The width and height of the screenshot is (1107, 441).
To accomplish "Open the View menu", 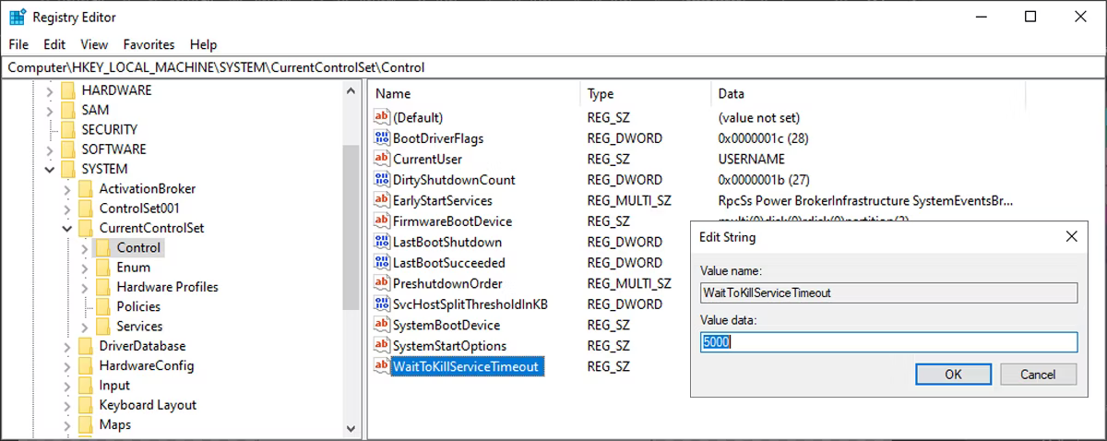I will (x=94, y=44).
